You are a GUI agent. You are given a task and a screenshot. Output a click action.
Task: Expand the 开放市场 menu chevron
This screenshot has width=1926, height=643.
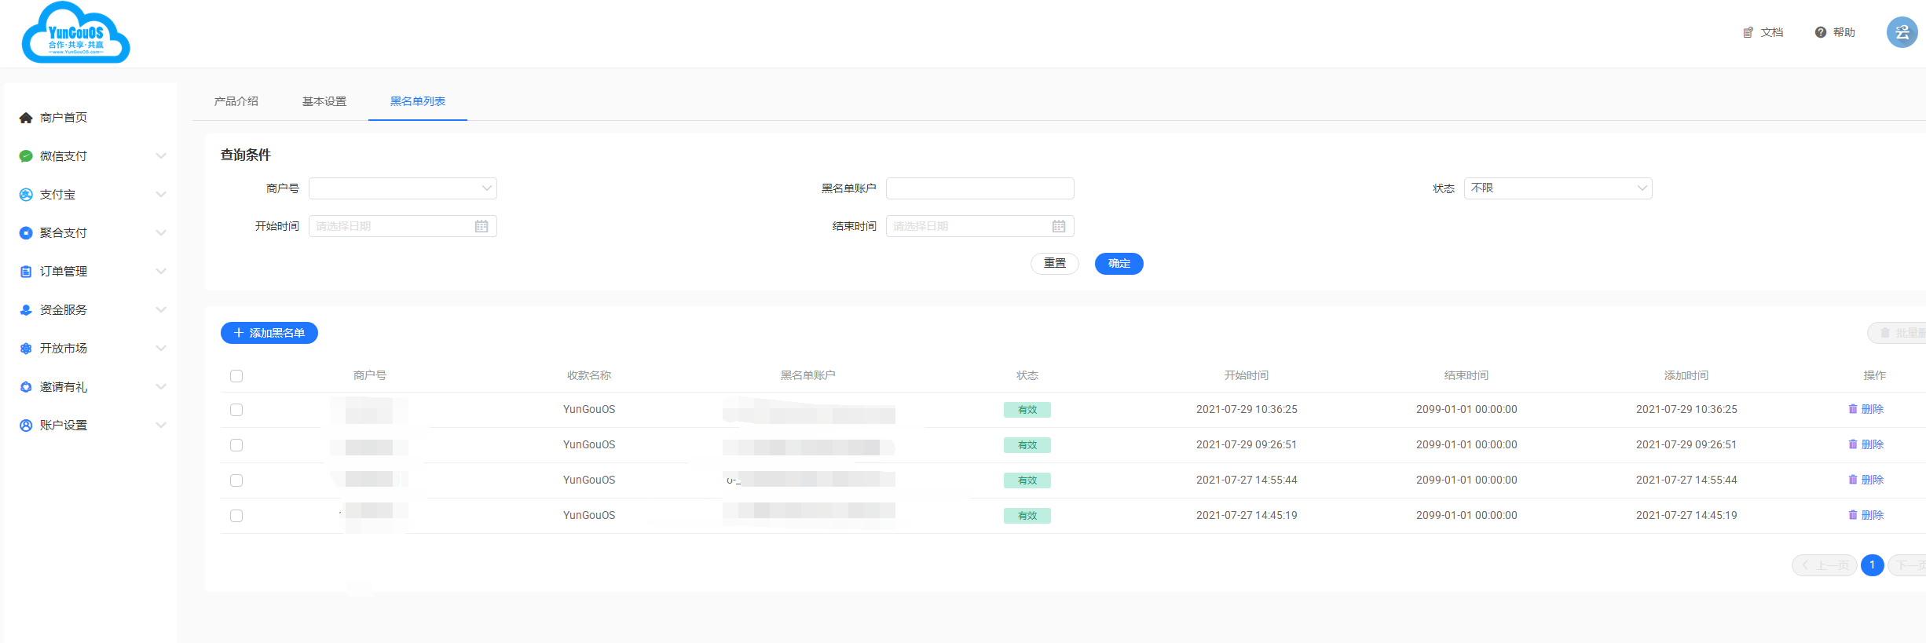161,349
